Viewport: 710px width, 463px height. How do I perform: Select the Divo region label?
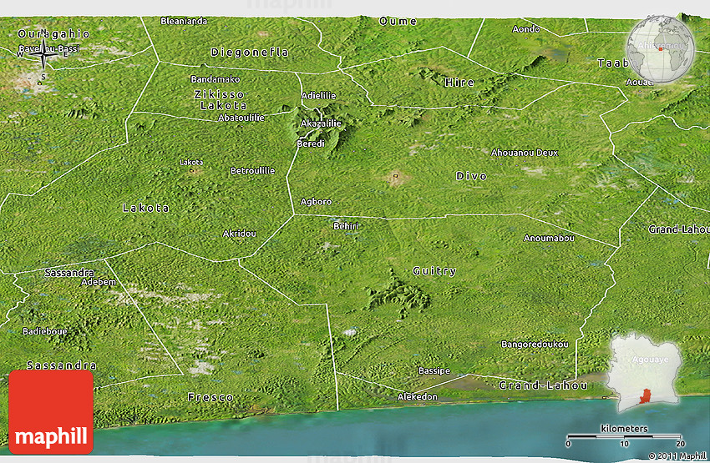[471, 176]
